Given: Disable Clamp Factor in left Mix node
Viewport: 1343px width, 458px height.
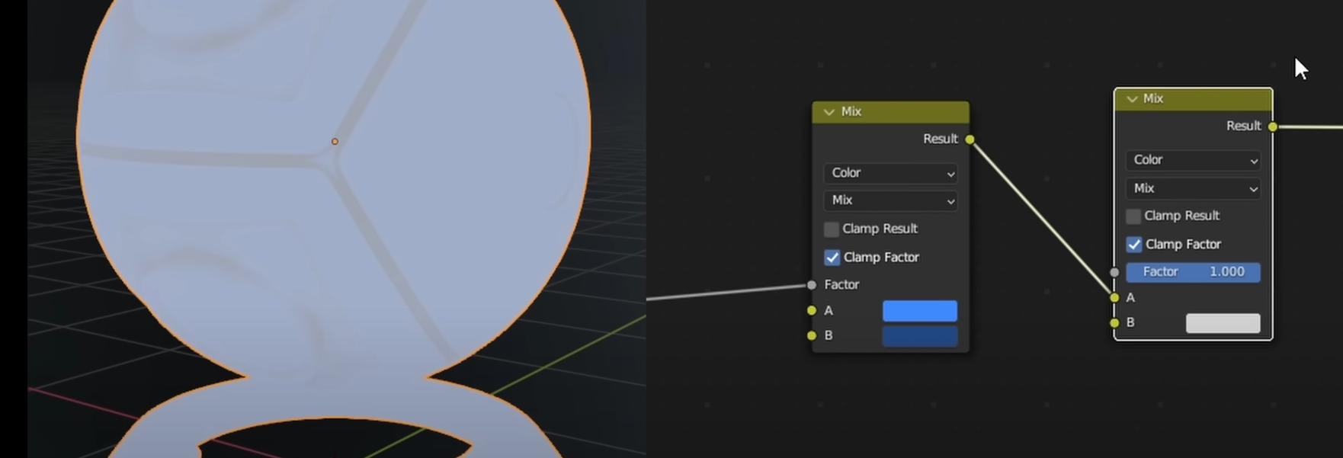Looking at the screenshot, I should pos(832,258).
